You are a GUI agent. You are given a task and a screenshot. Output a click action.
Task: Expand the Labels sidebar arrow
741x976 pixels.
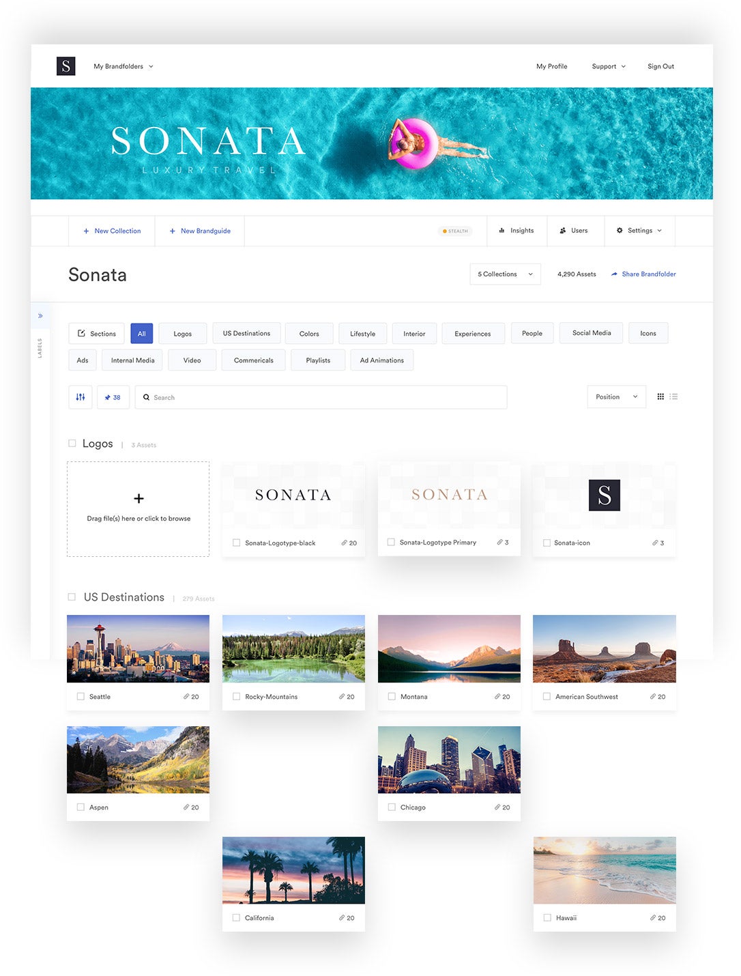[40, 316]
